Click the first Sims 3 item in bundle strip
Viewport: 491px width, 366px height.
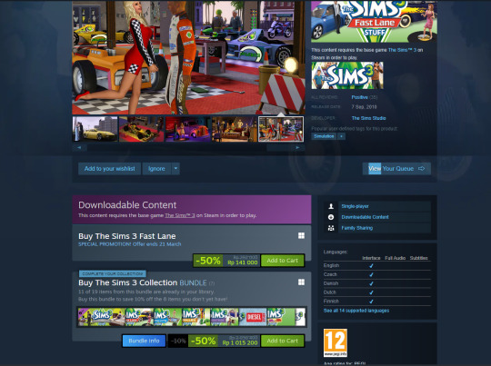point(102,317)
